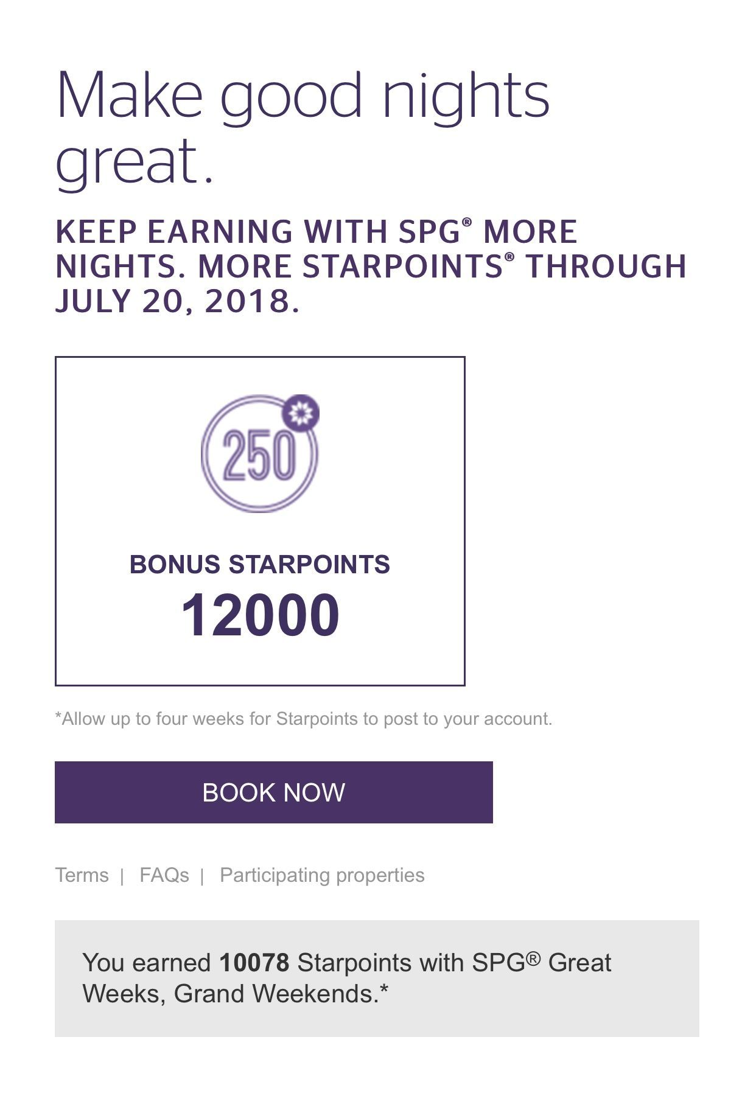The width and height of the screenshot is (756, 1093).
Task: Click the 12000 bonus points number
Action: pyautogui.click(x=260, y=615)
